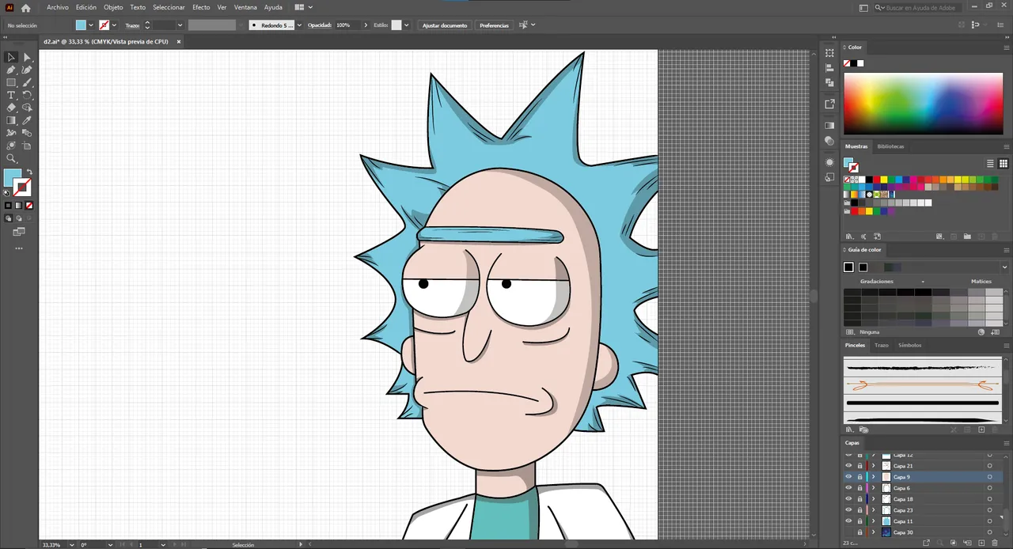
Task: Open the Align panel icon
Action: (829, 67)
